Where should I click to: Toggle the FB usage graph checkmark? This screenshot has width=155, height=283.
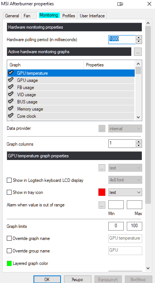tap(11, 87)
